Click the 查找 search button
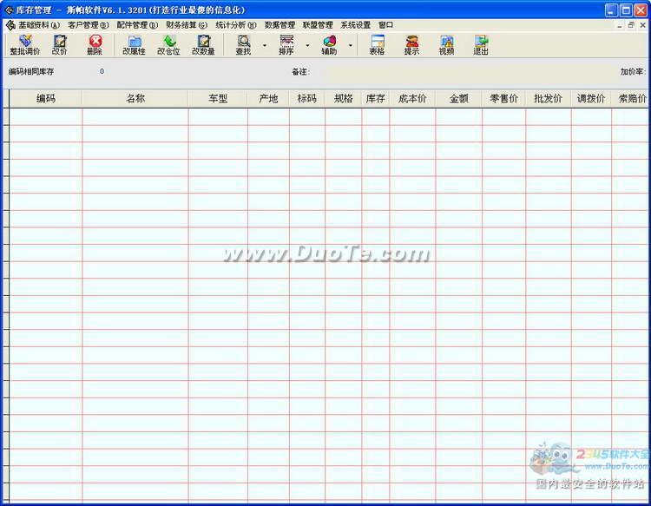The height and width of the screenshot is (506, 651). (244, 44)
